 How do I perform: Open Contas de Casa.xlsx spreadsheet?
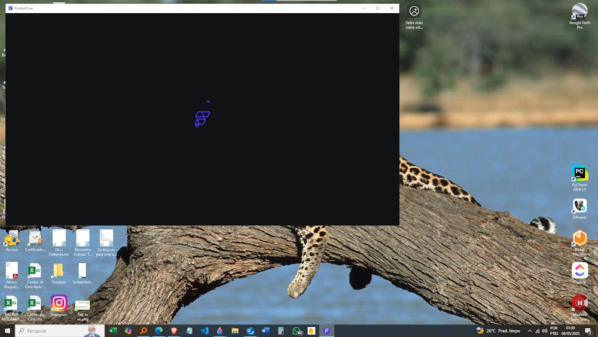[x=35, y=308]
